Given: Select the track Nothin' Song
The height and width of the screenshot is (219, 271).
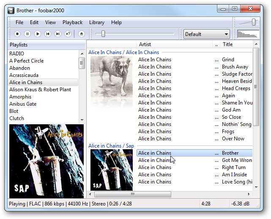Looking at the screenshot, I should click(194, 124).
